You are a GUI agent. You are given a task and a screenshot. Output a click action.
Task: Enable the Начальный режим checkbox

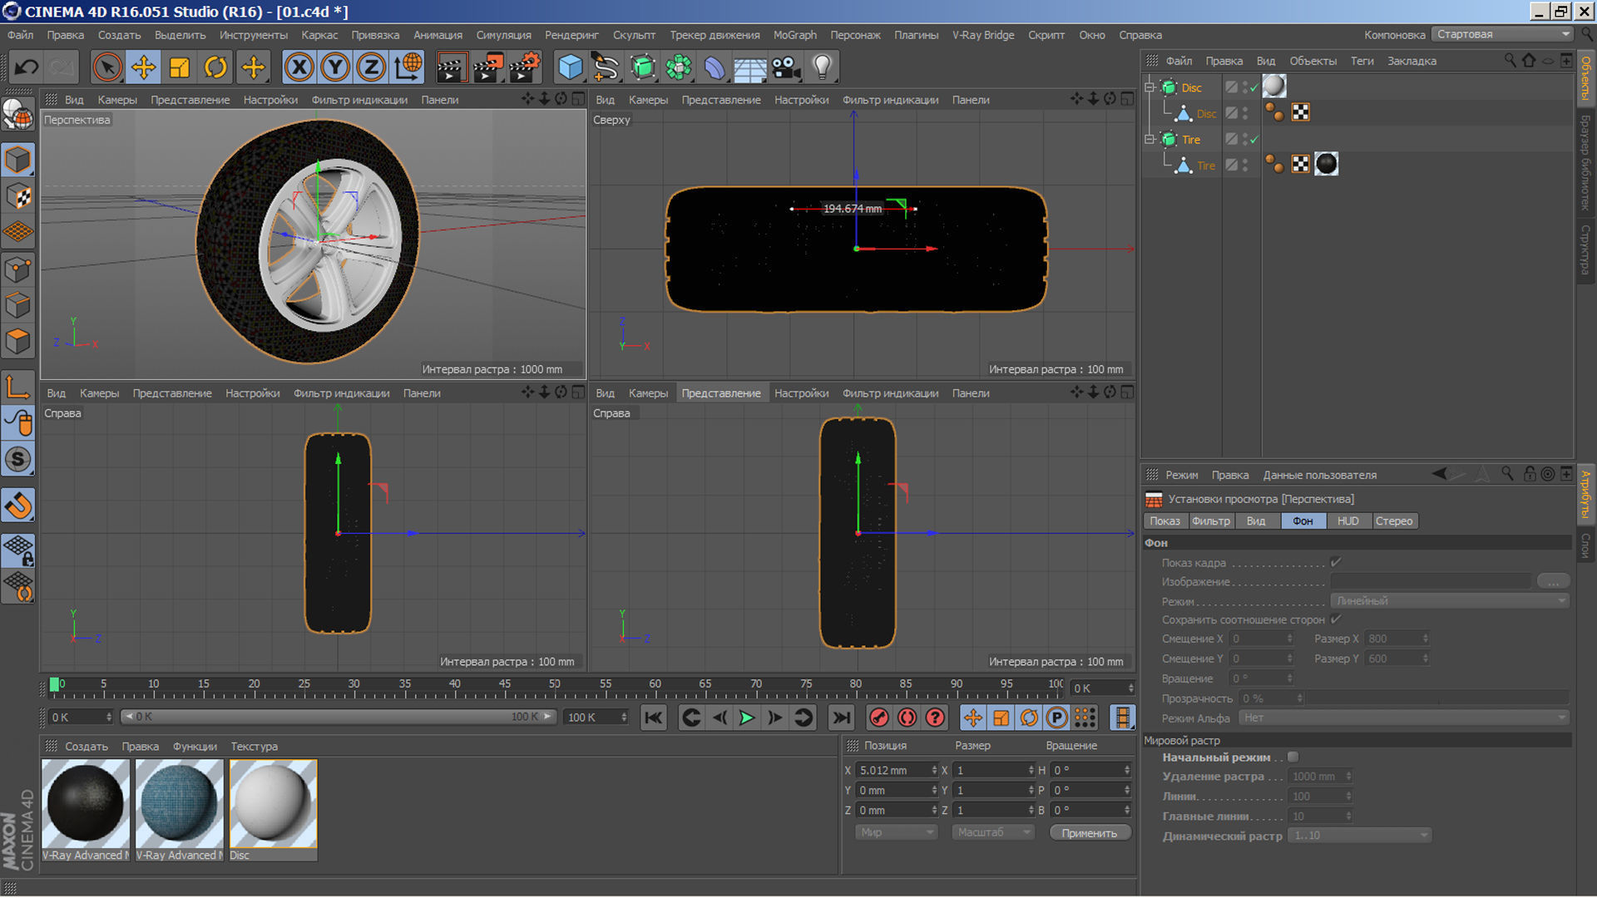pos(1293,757)
